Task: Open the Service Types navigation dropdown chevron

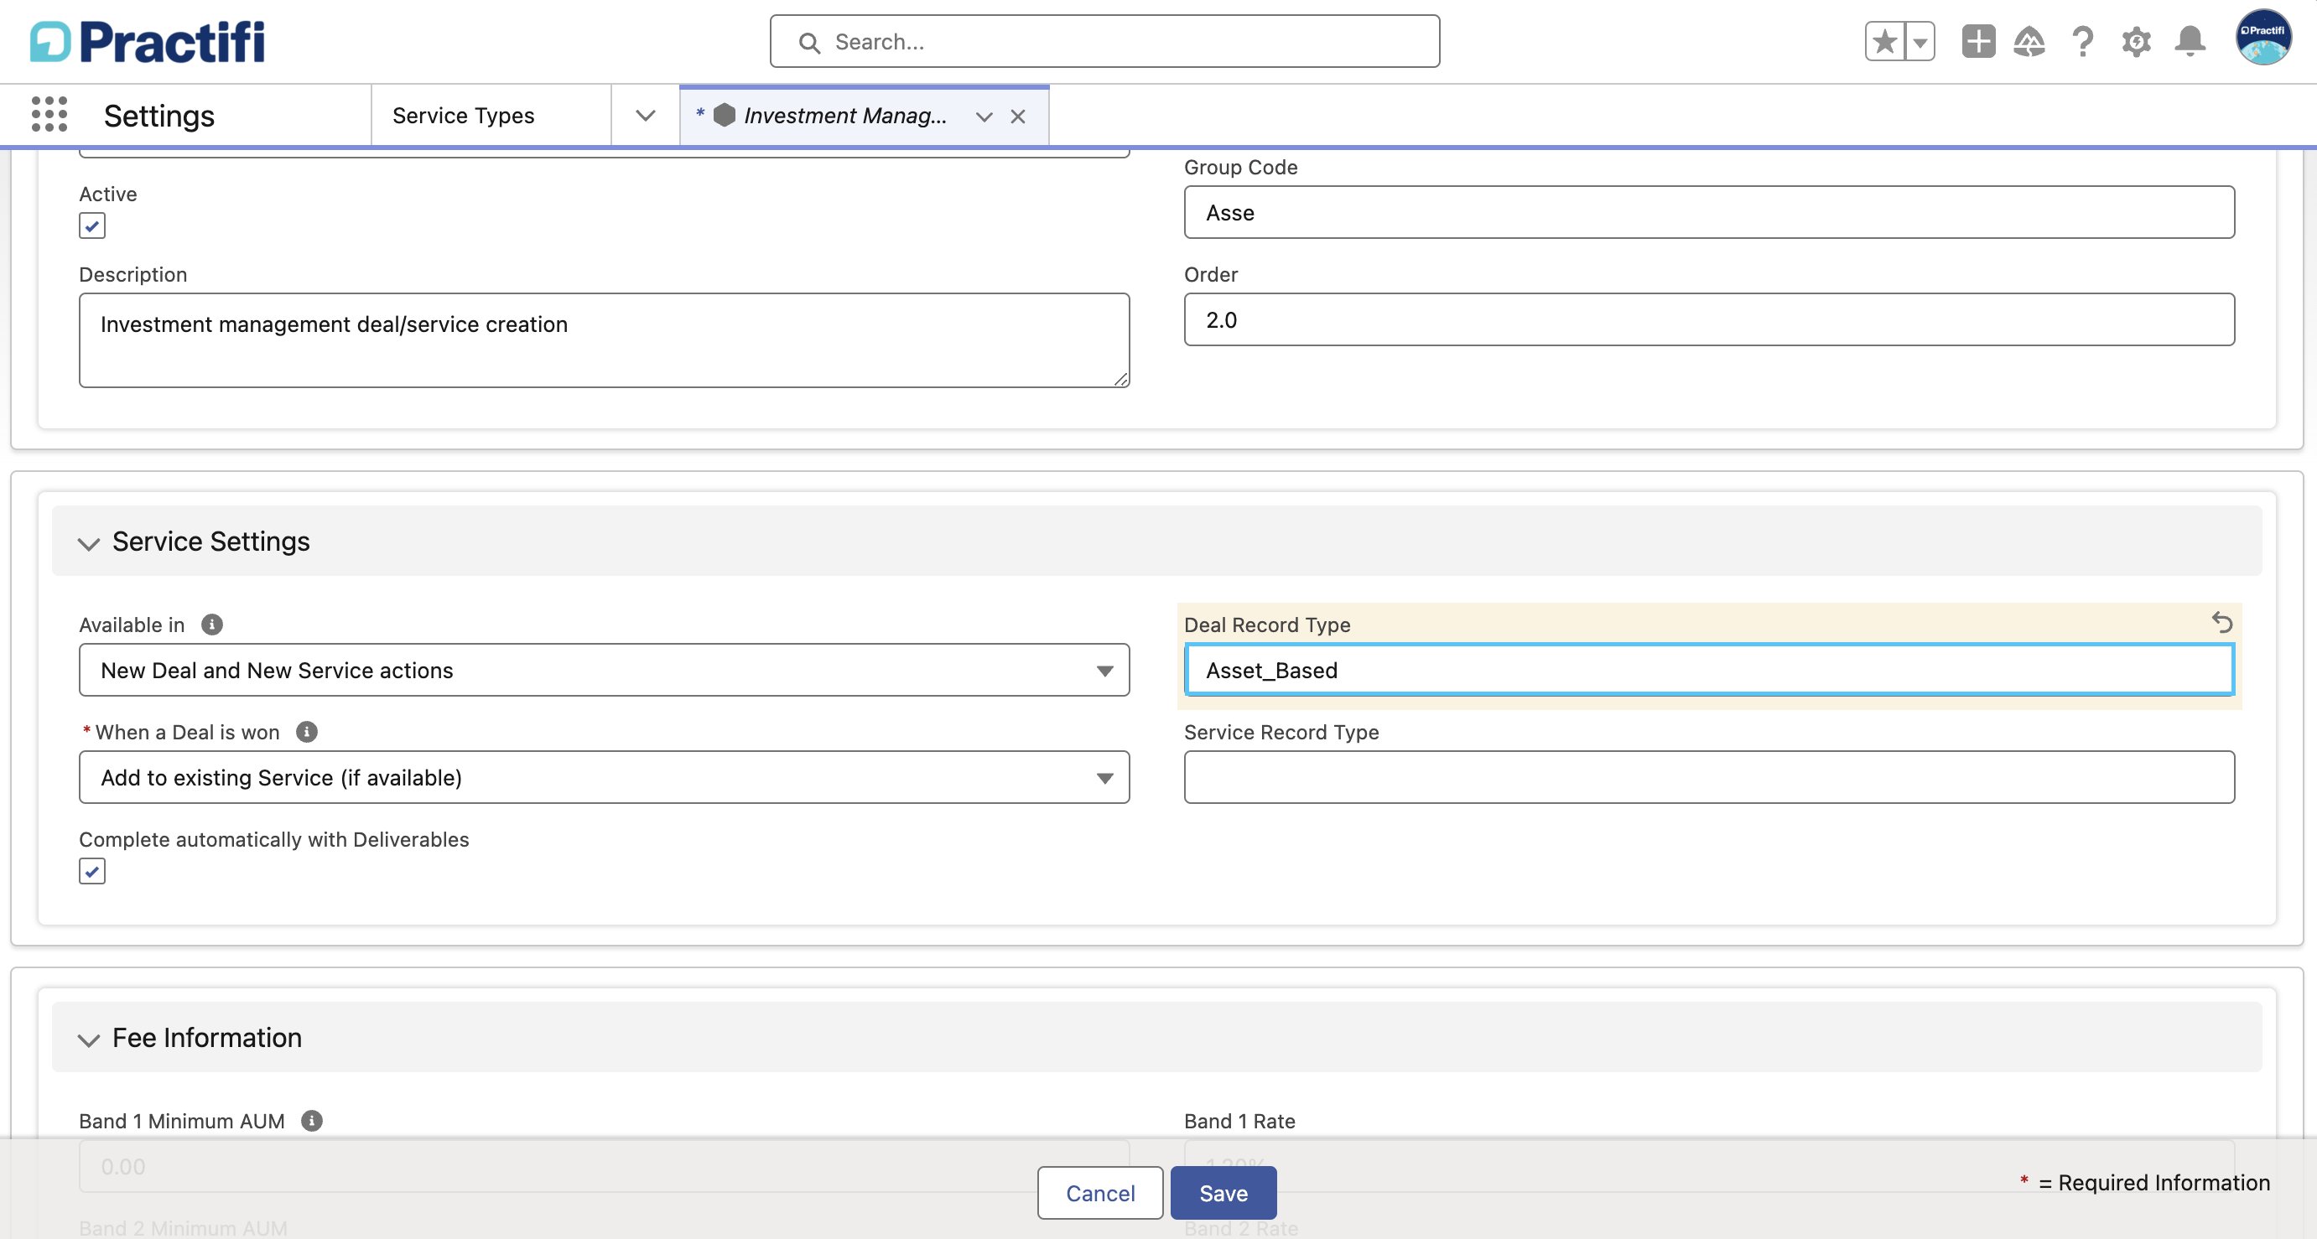Action: pyautogui.click(x=645, y=115)
